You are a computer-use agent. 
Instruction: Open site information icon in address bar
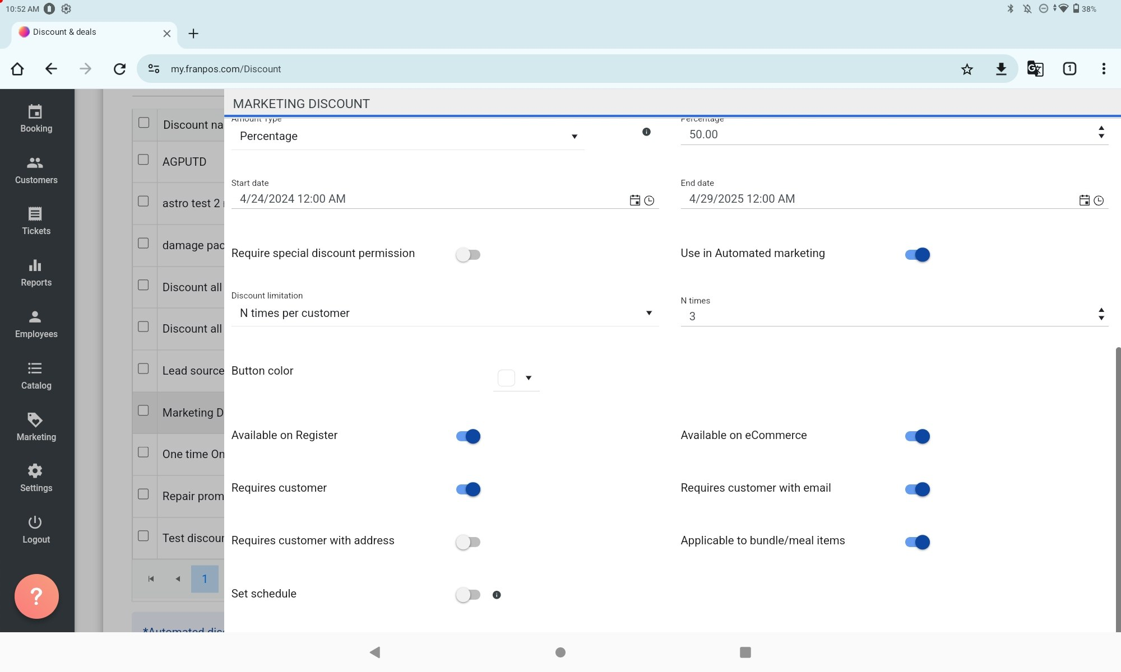click(154, 69)
